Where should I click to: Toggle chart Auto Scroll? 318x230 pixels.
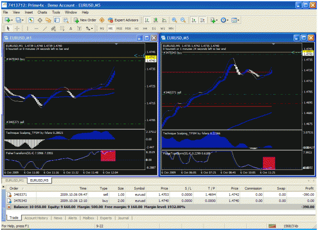coord(194,20)
